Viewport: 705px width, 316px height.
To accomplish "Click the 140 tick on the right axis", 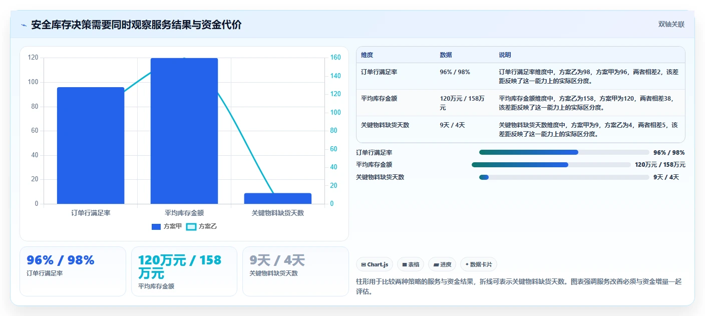I will (335, 76).
